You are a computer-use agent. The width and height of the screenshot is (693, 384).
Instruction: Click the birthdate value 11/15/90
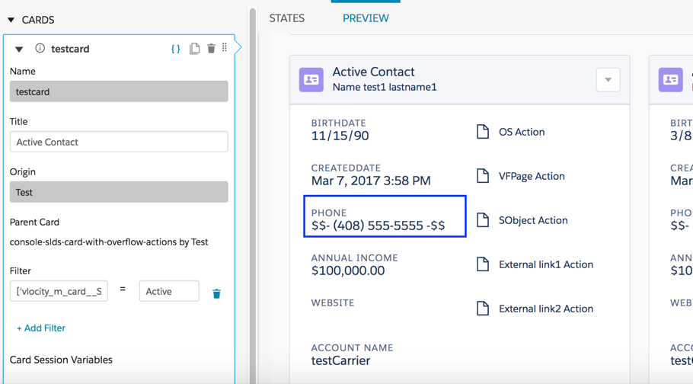340,136
